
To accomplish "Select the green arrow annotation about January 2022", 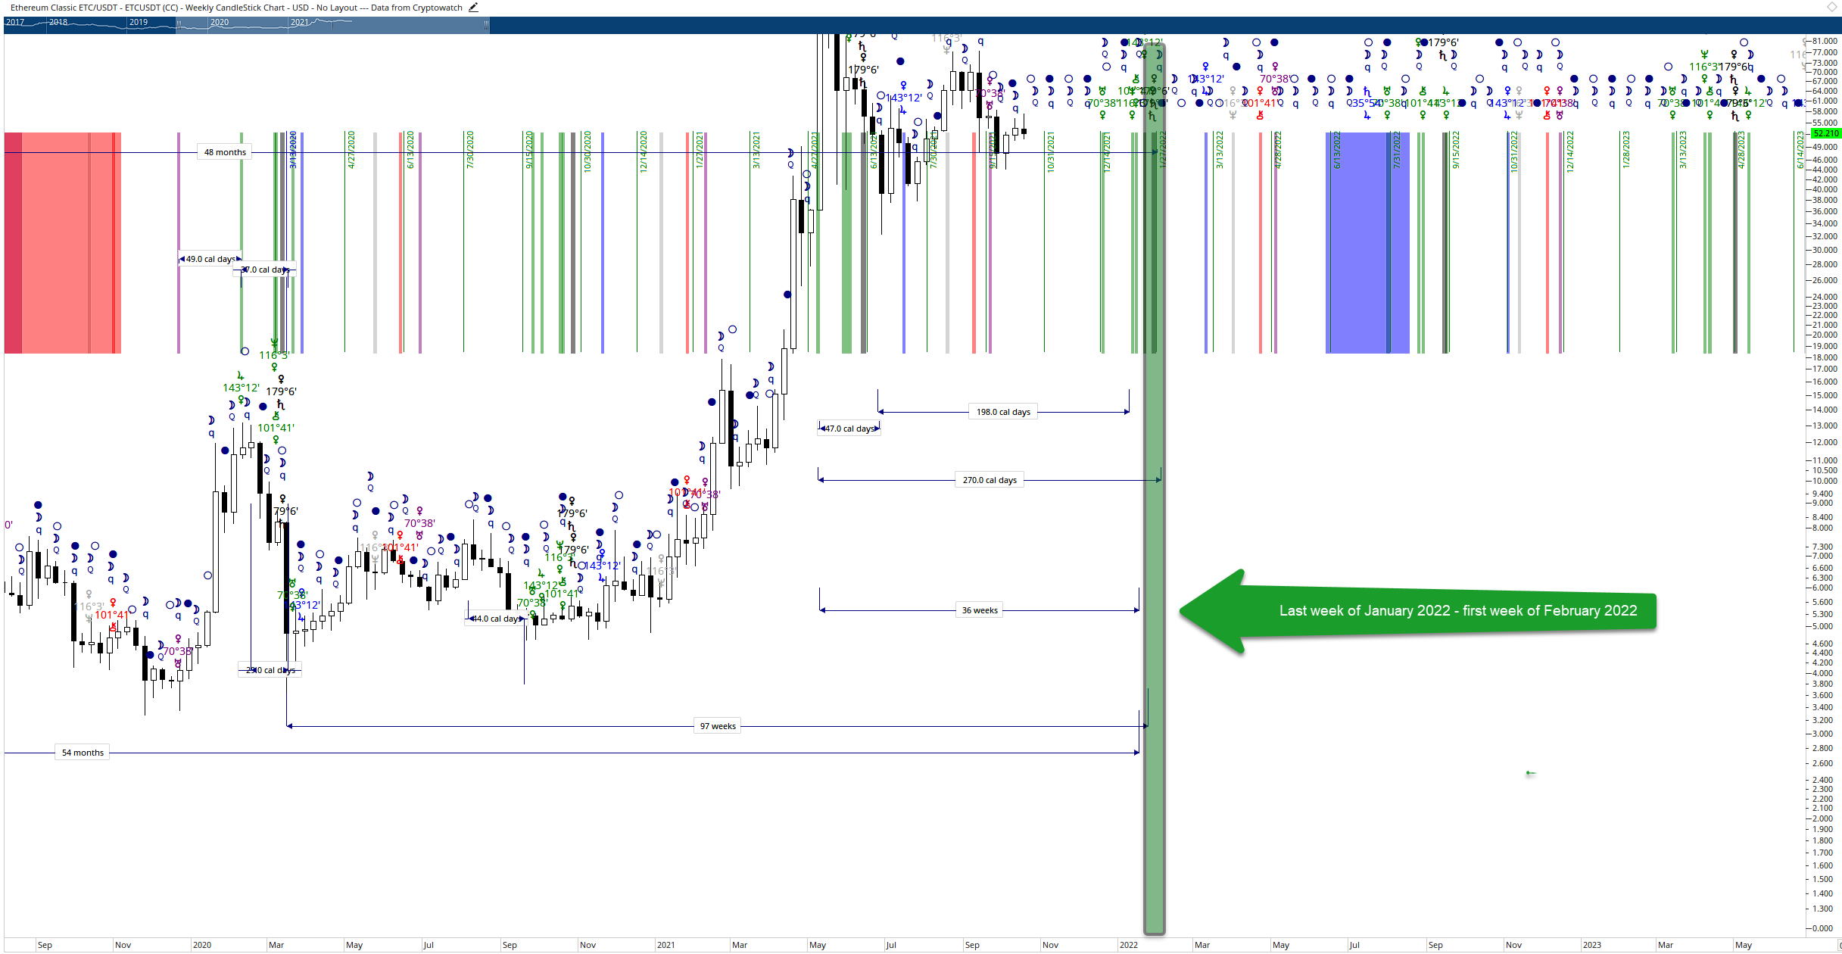I will click(x=1418, y=611).
